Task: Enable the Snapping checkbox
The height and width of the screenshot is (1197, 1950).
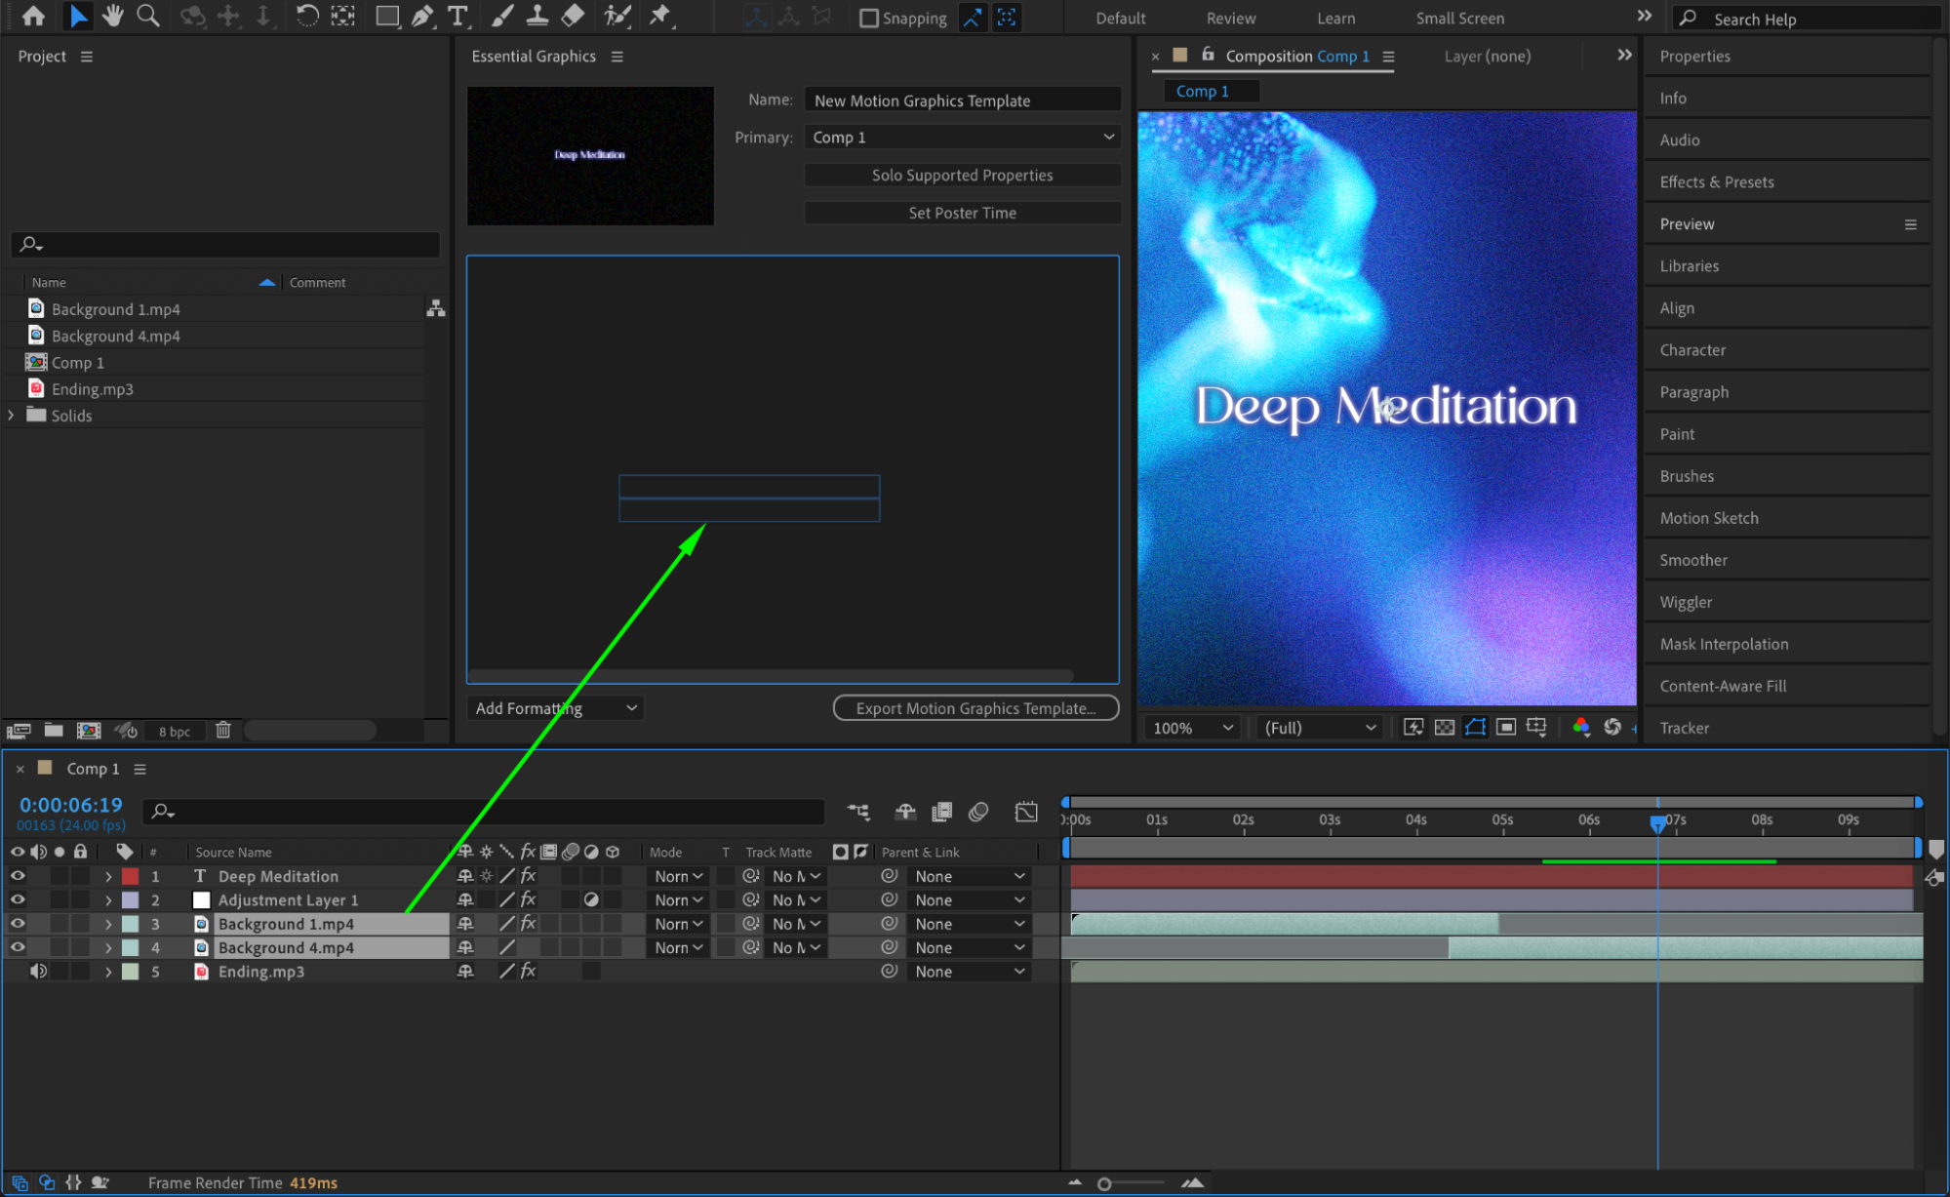Action: click(868, 18)
